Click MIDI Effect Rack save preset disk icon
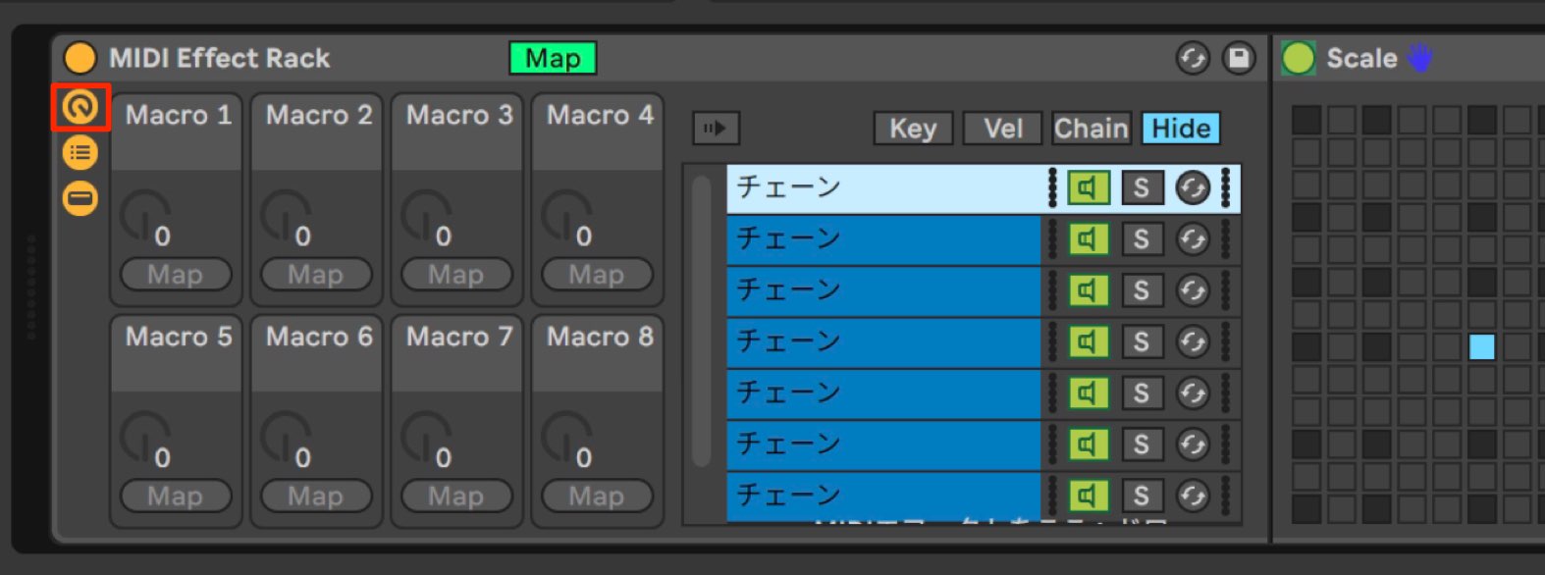 tap(1239, 59)
